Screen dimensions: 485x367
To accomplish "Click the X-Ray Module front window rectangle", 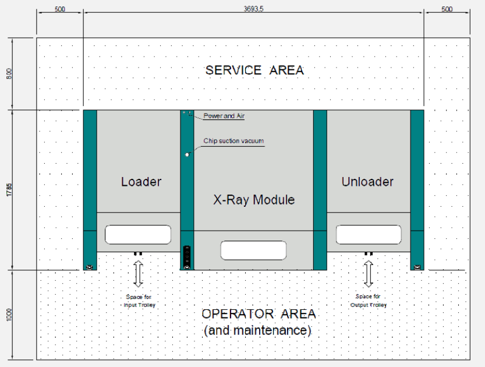I will pos(253,250).
